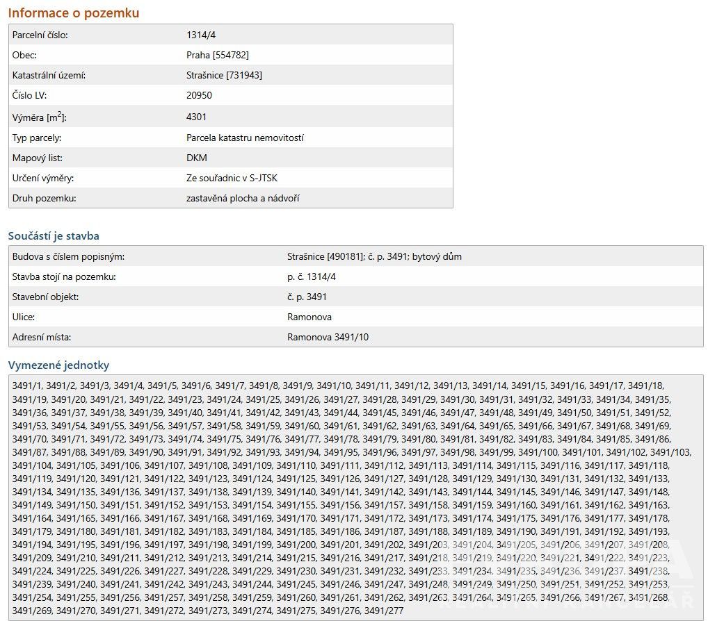Open unit 3491/164
This screenshot has height=621, width=708.
point(31,518)
